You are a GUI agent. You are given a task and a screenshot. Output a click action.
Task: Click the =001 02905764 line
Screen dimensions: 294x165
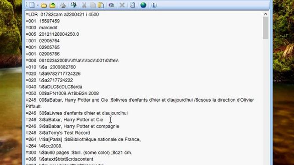pyautogui.click(x=43, y=41)
